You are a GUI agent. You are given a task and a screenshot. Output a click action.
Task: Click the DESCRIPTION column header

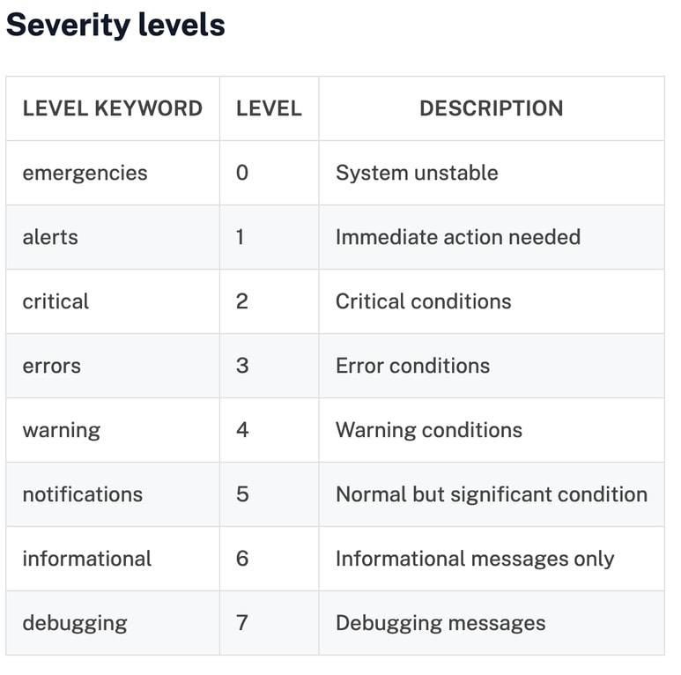pos(491,108)
